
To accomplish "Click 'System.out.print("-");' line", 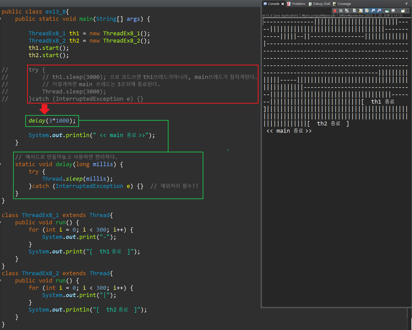I will [x=79, y=237].
